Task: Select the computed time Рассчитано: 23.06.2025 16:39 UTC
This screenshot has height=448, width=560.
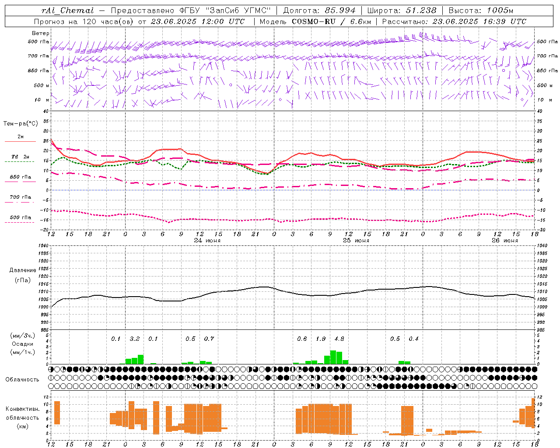Action: point(454,21)
